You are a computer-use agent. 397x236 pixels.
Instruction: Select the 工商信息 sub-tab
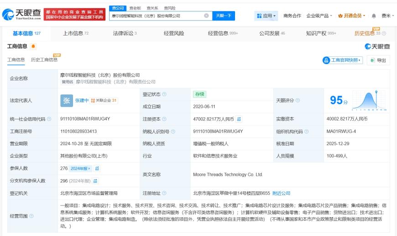[16, 60]
